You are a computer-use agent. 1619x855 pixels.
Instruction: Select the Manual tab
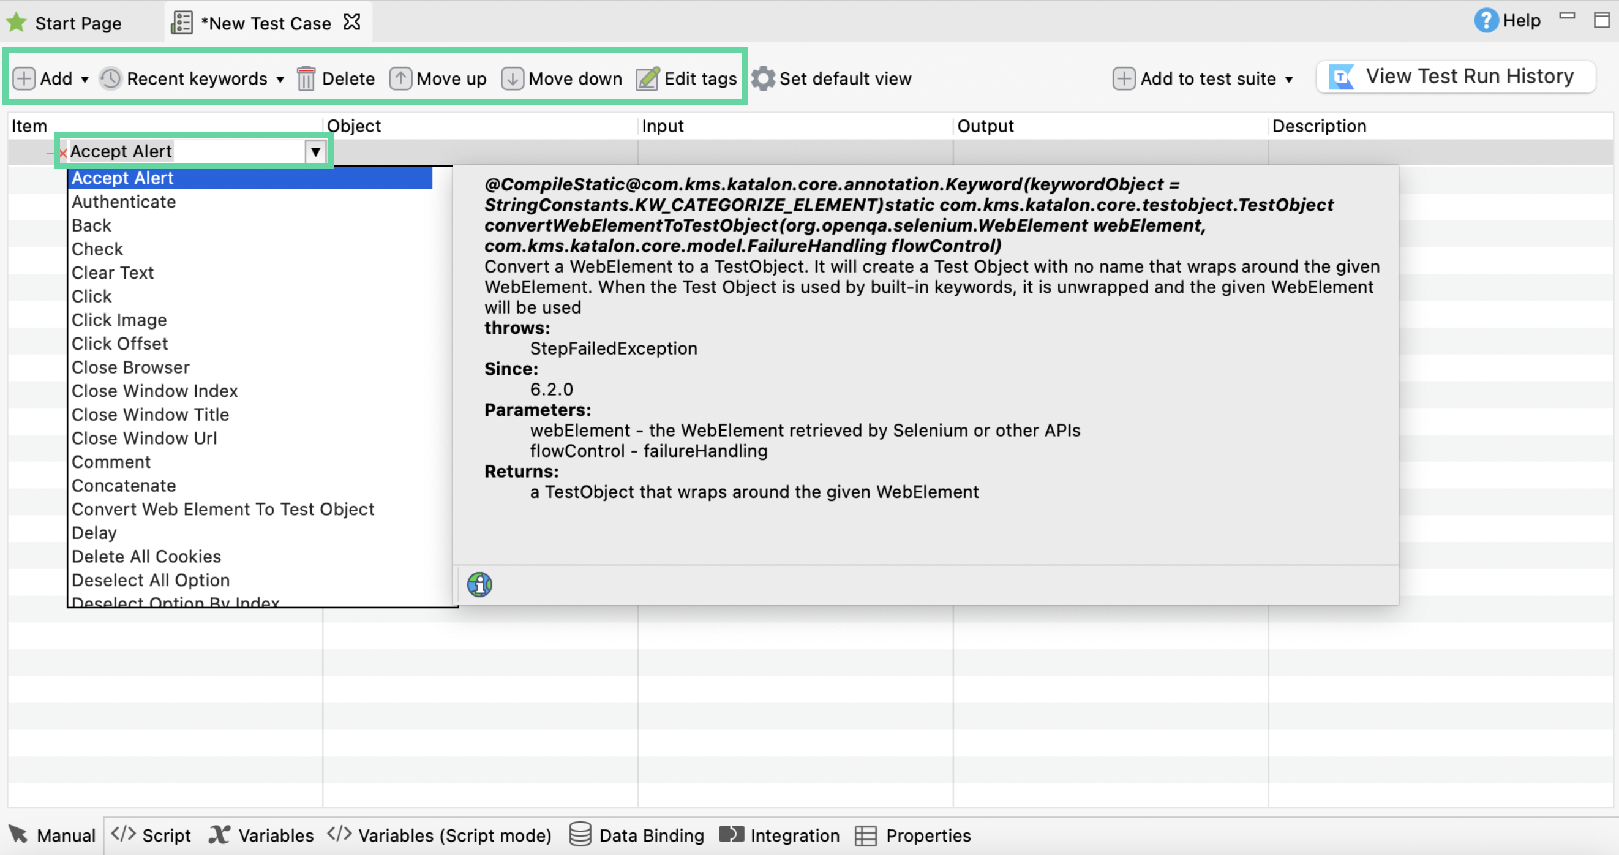(50, 835)
